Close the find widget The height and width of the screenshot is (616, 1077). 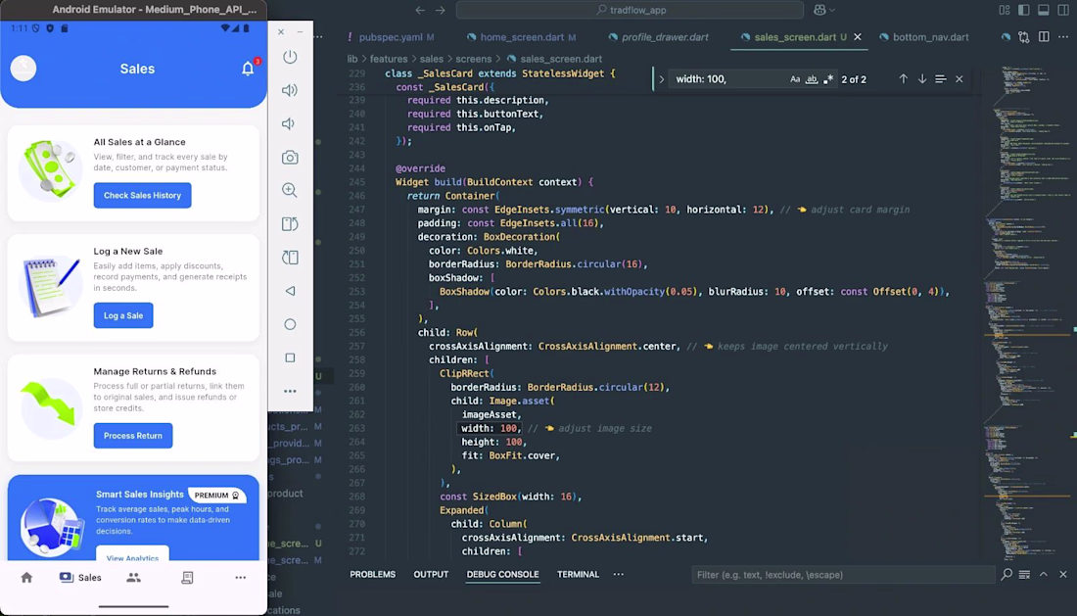click(959, 79)
